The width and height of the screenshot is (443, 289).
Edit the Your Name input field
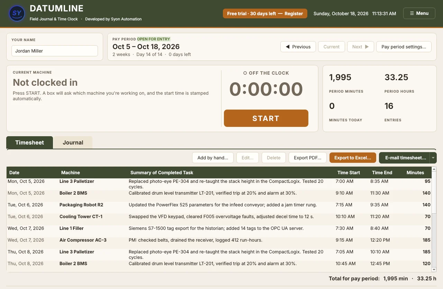(x=55, y=51)
